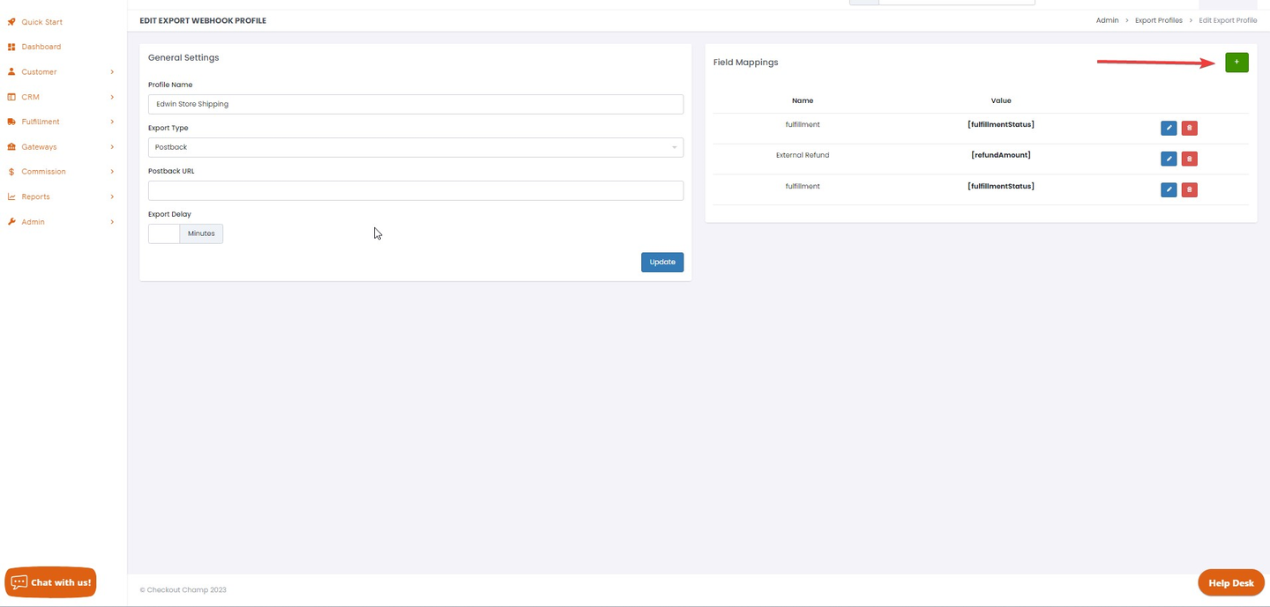Expand the CRM menu chevron
Screen dimensions: 1270x607
tap(112, 97)
